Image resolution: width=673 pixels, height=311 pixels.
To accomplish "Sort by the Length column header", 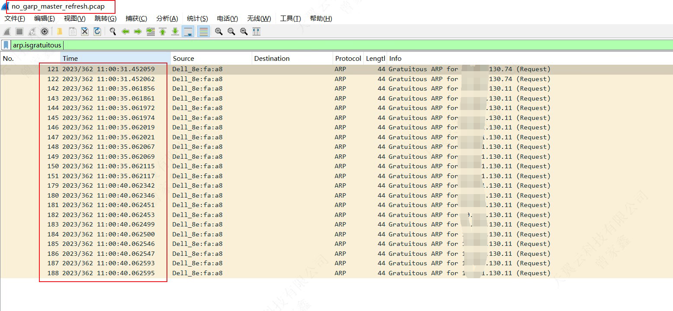I will tap(375, 59).
